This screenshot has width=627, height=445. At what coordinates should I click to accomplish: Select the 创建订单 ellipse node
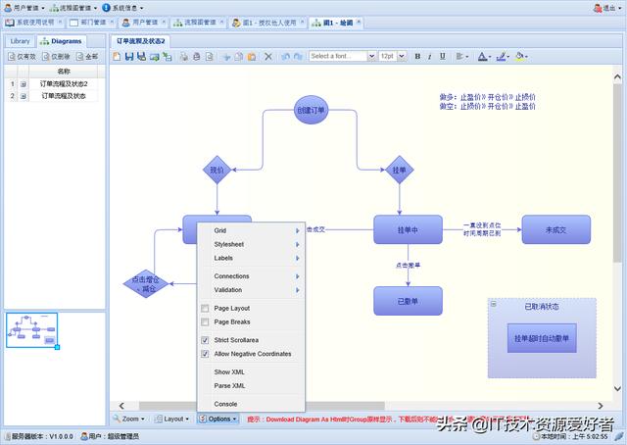tap(312, 110)
